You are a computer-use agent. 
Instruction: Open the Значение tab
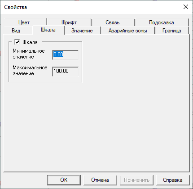pyautogui.click(x=82, y=31)
